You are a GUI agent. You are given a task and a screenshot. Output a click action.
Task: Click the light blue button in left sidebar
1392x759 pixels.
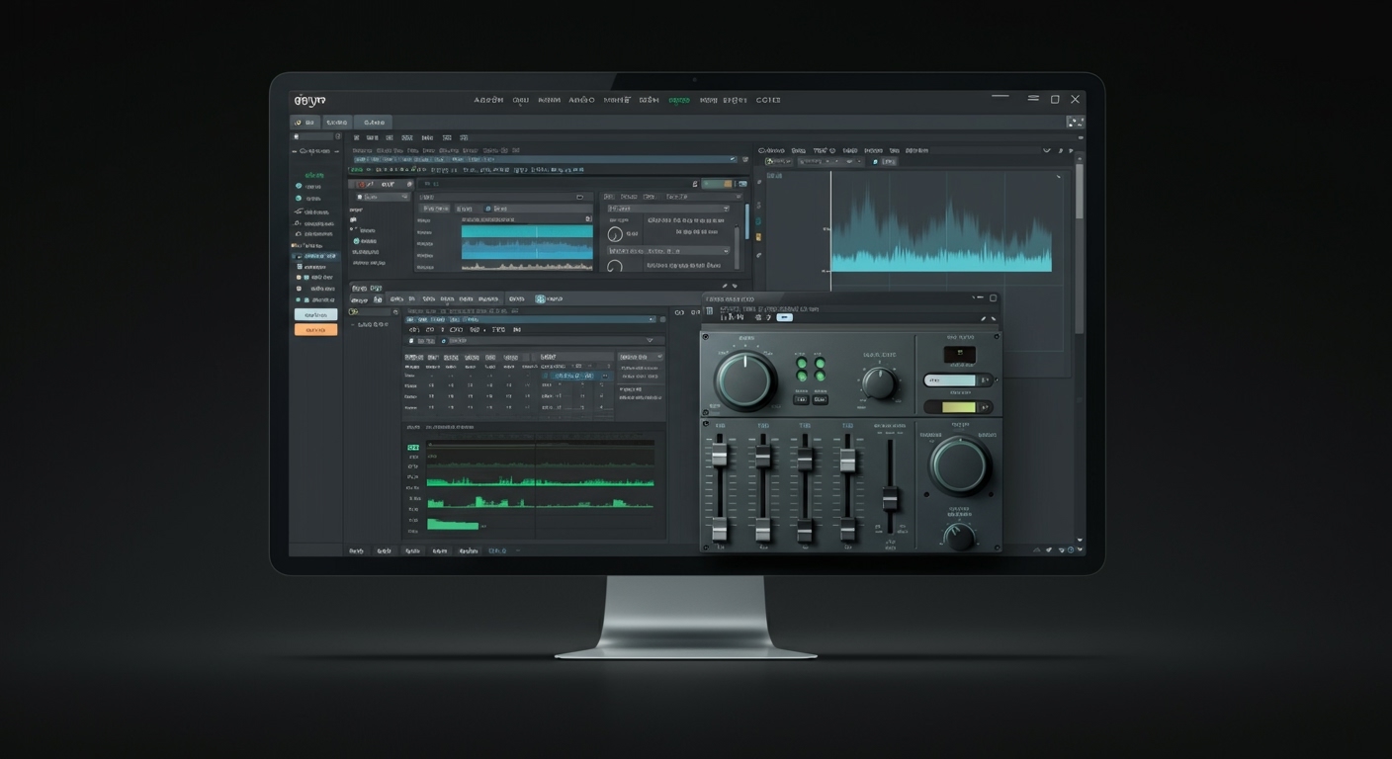[x=315, y=314]
